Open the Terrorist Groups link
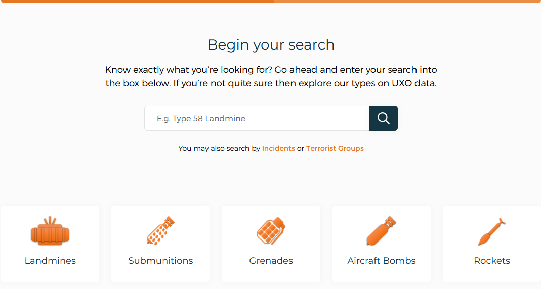This screenshot has width=541, height=289. pos(335,148)
